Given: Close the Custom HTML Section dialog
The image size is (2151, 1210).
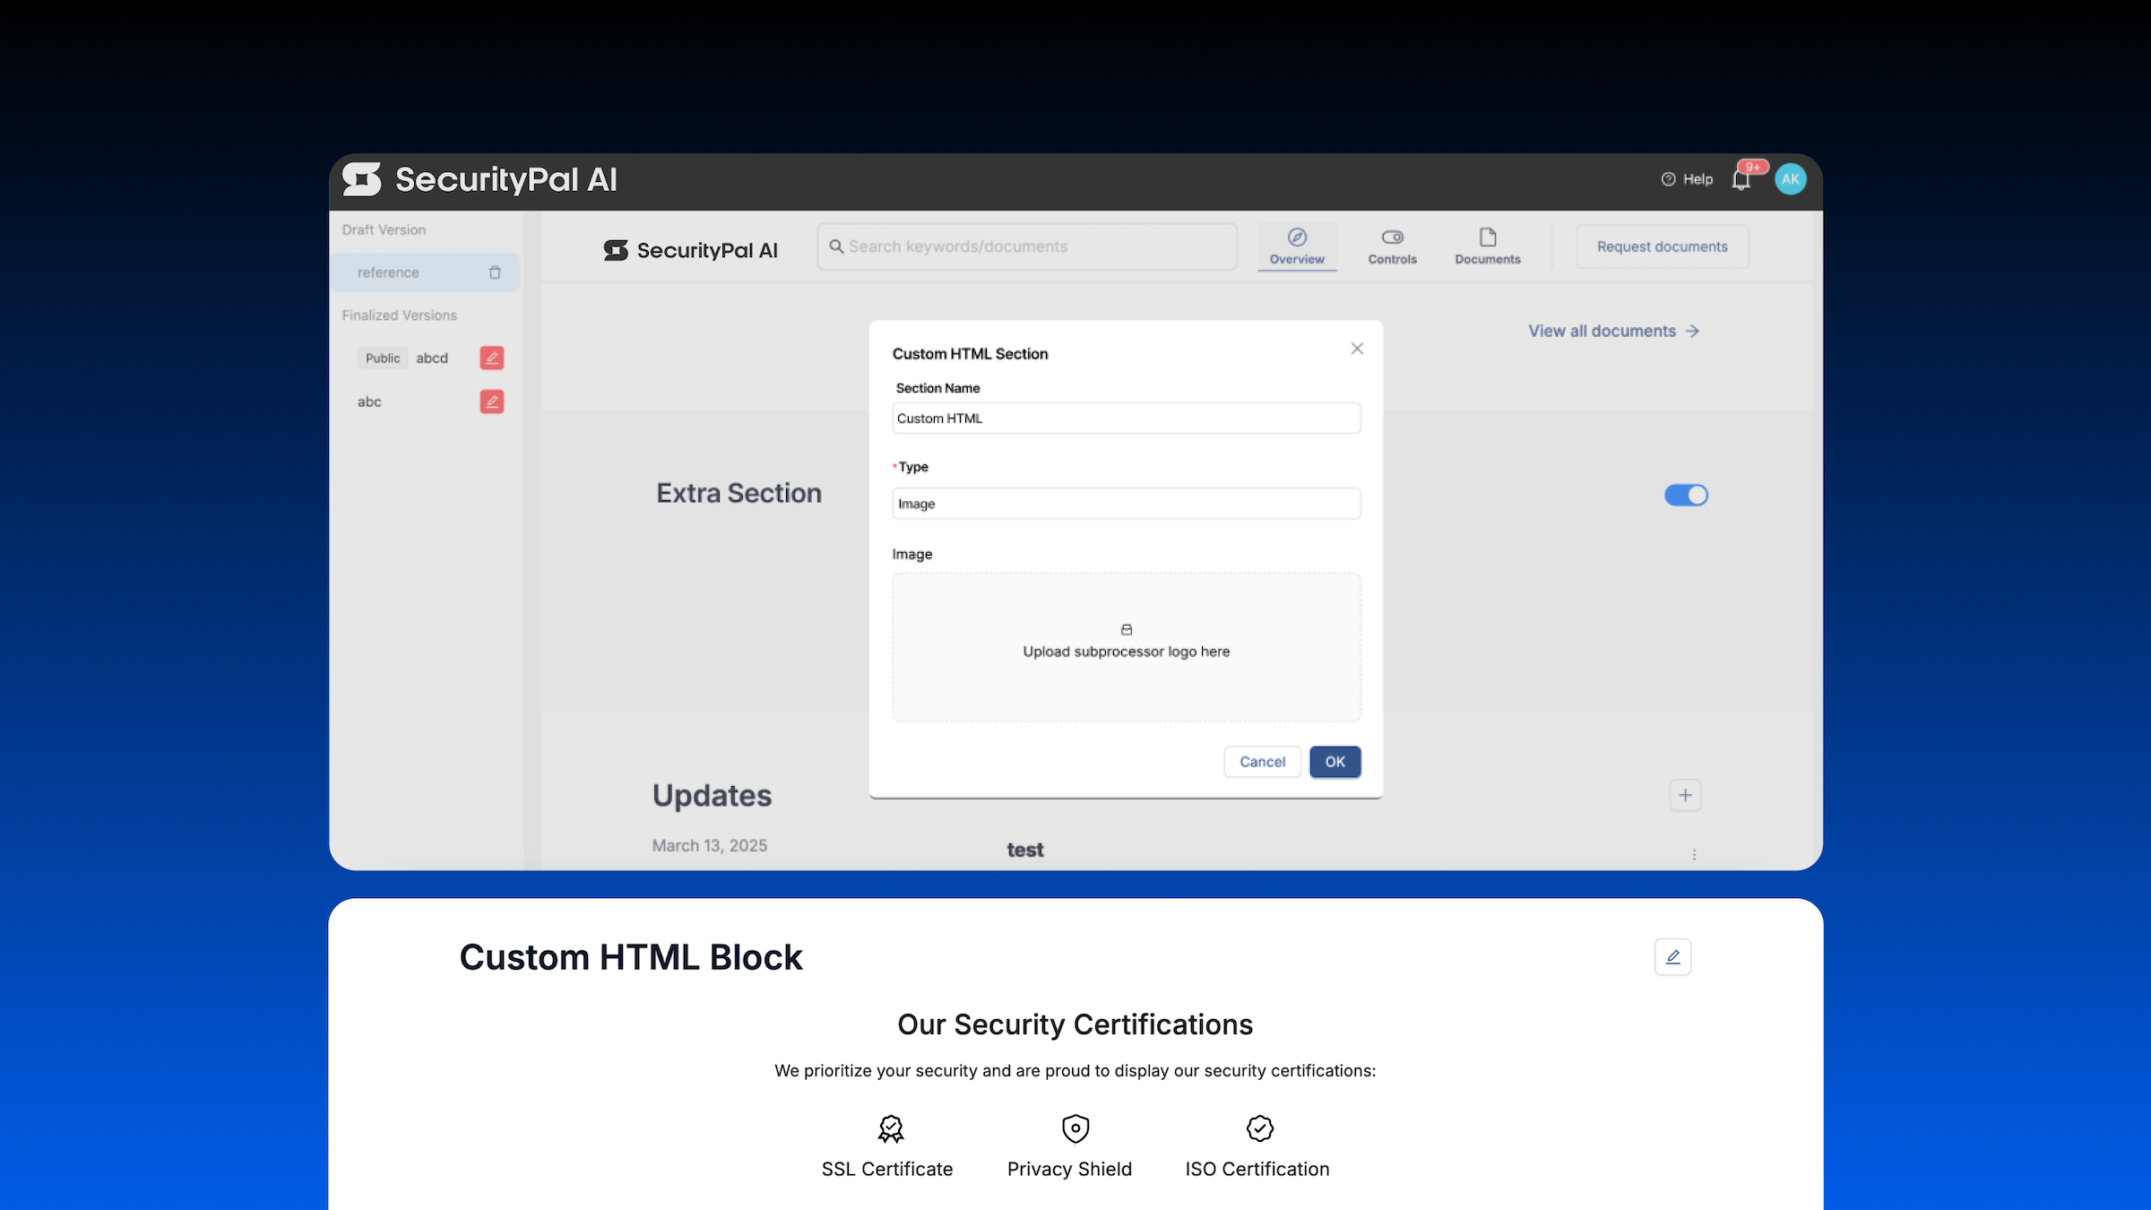Looking at the screenshot, I should [1357, 349].
